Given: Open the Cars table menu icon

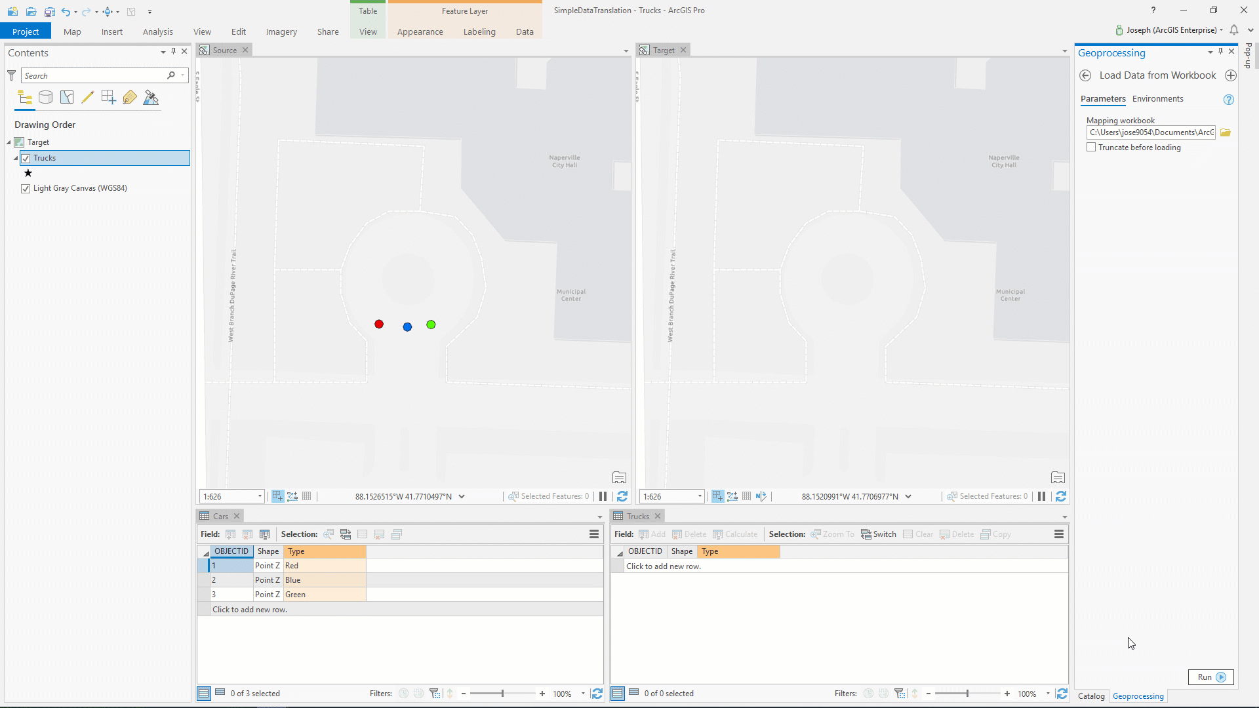Looking at the screenshot, I should pos(594,534).
